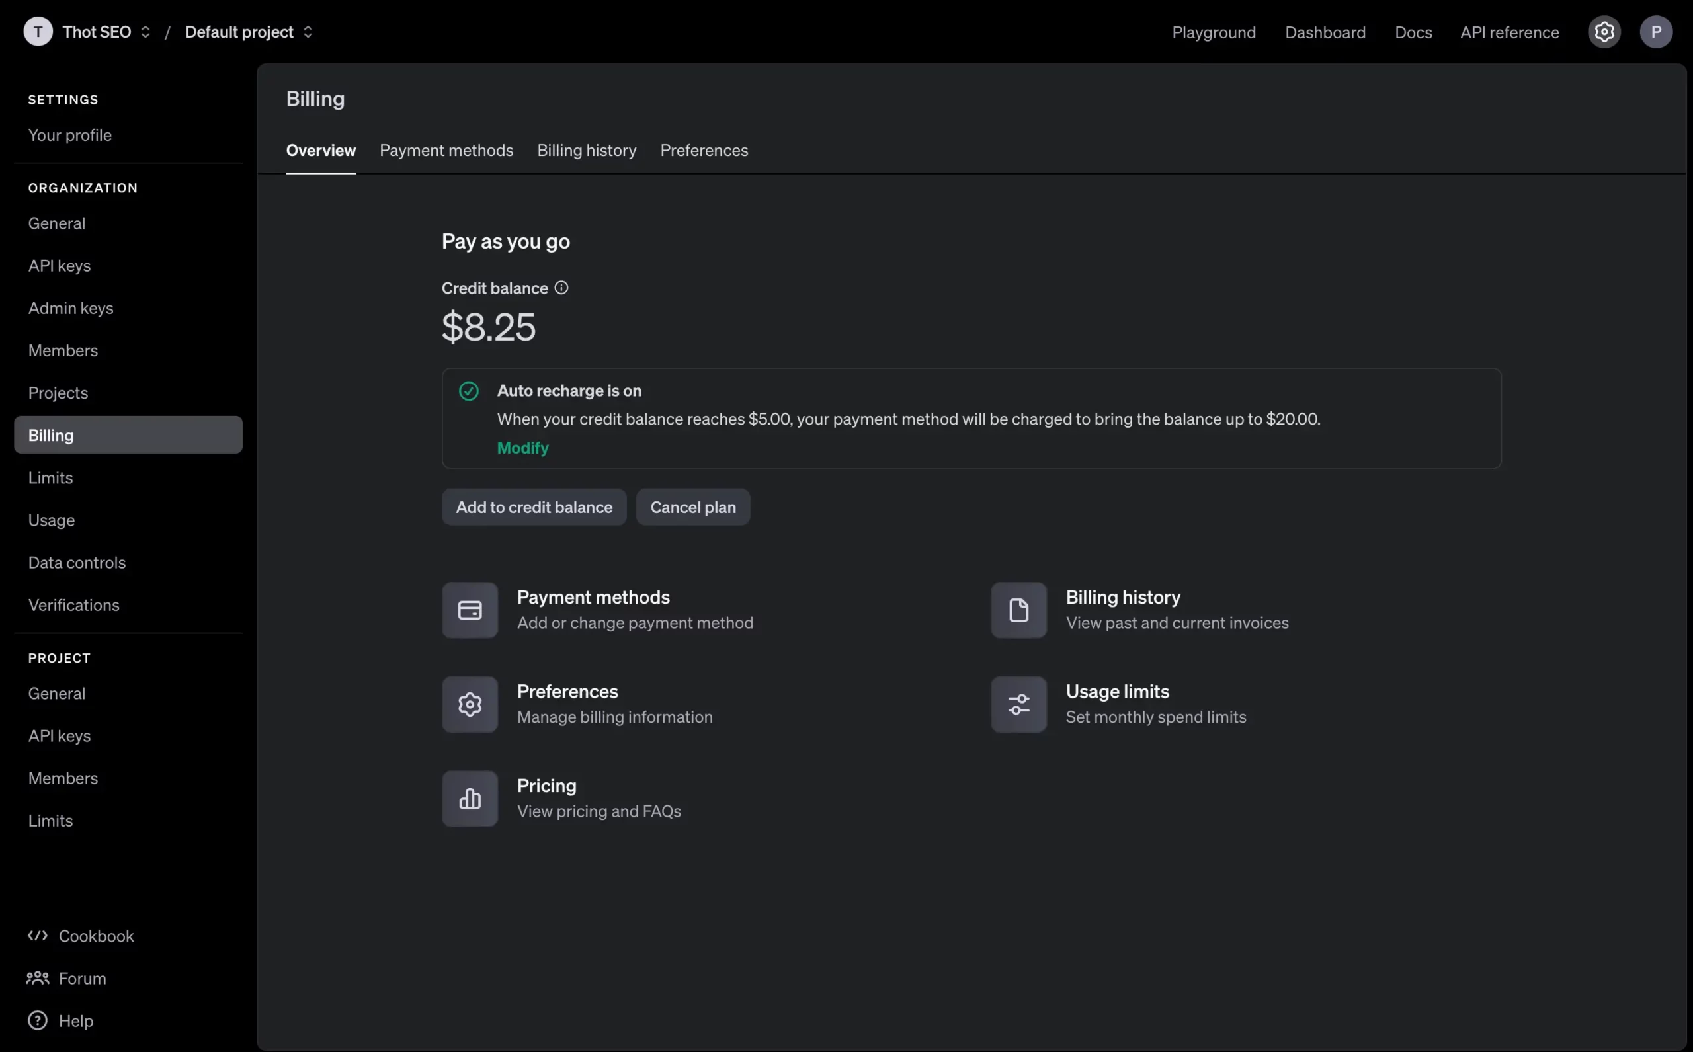1693x1052 pixels.
Task: Click the Help question mark icon
Action: coord(38,1021)
